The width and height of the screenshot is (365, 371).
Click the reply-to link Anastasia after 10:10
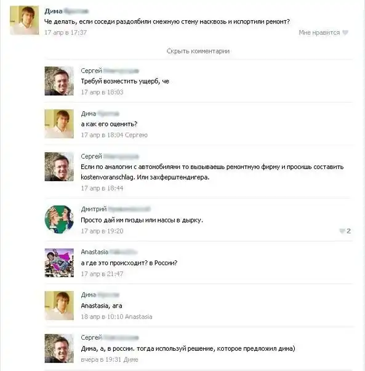(138, 316)
